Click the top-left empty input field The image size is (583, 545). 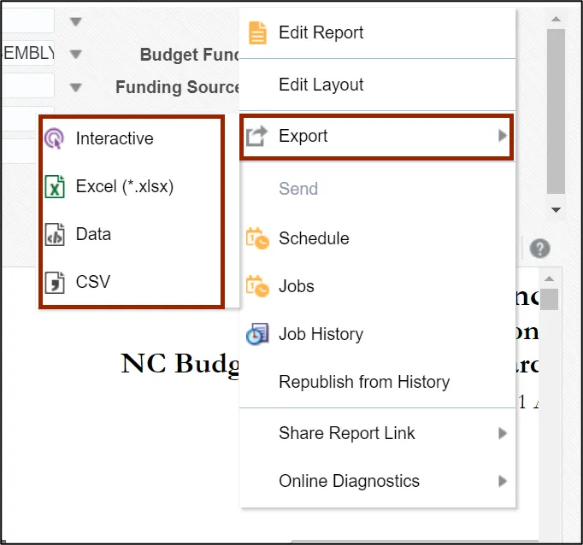[26, 21]
